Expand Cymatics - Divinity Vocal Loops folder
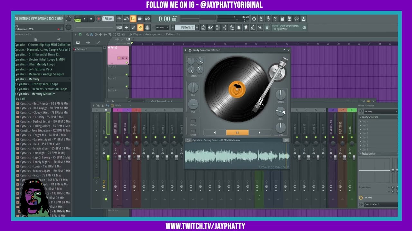The width and height of the screenshot is (412, 231). (42, 84)
